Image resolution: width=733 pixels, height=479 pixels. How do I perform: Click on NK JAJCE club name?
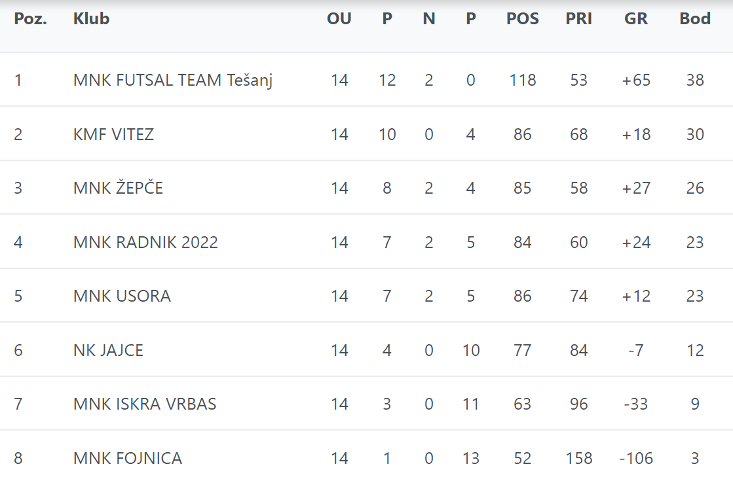pyautogui.click(x=108, y=351)
